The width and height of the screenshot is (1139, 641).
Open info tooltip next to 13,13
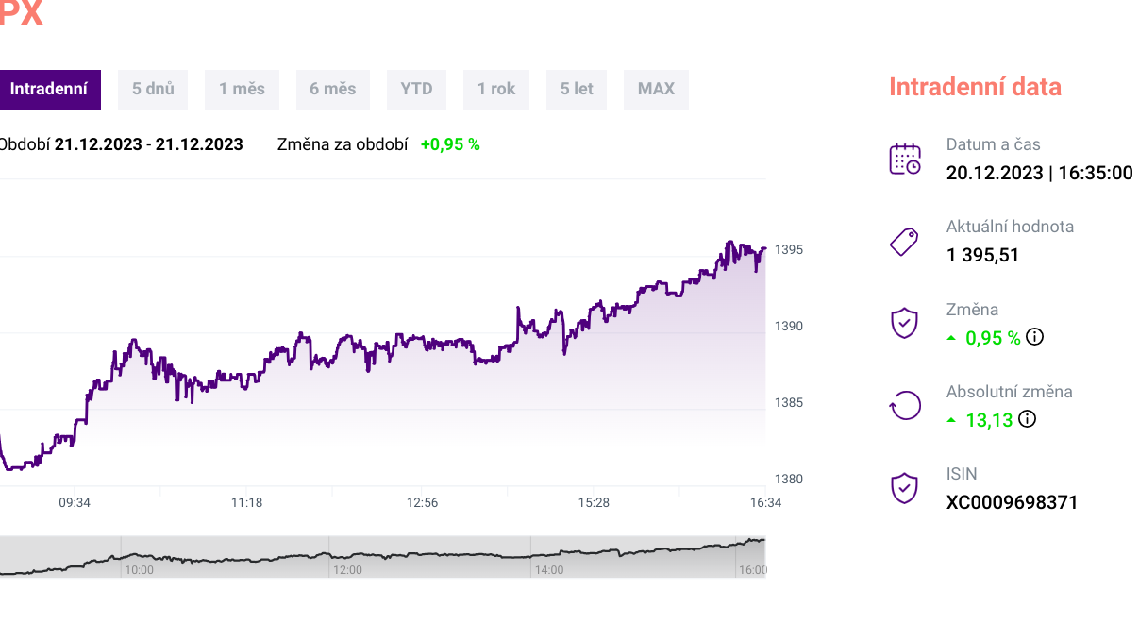1027,419
